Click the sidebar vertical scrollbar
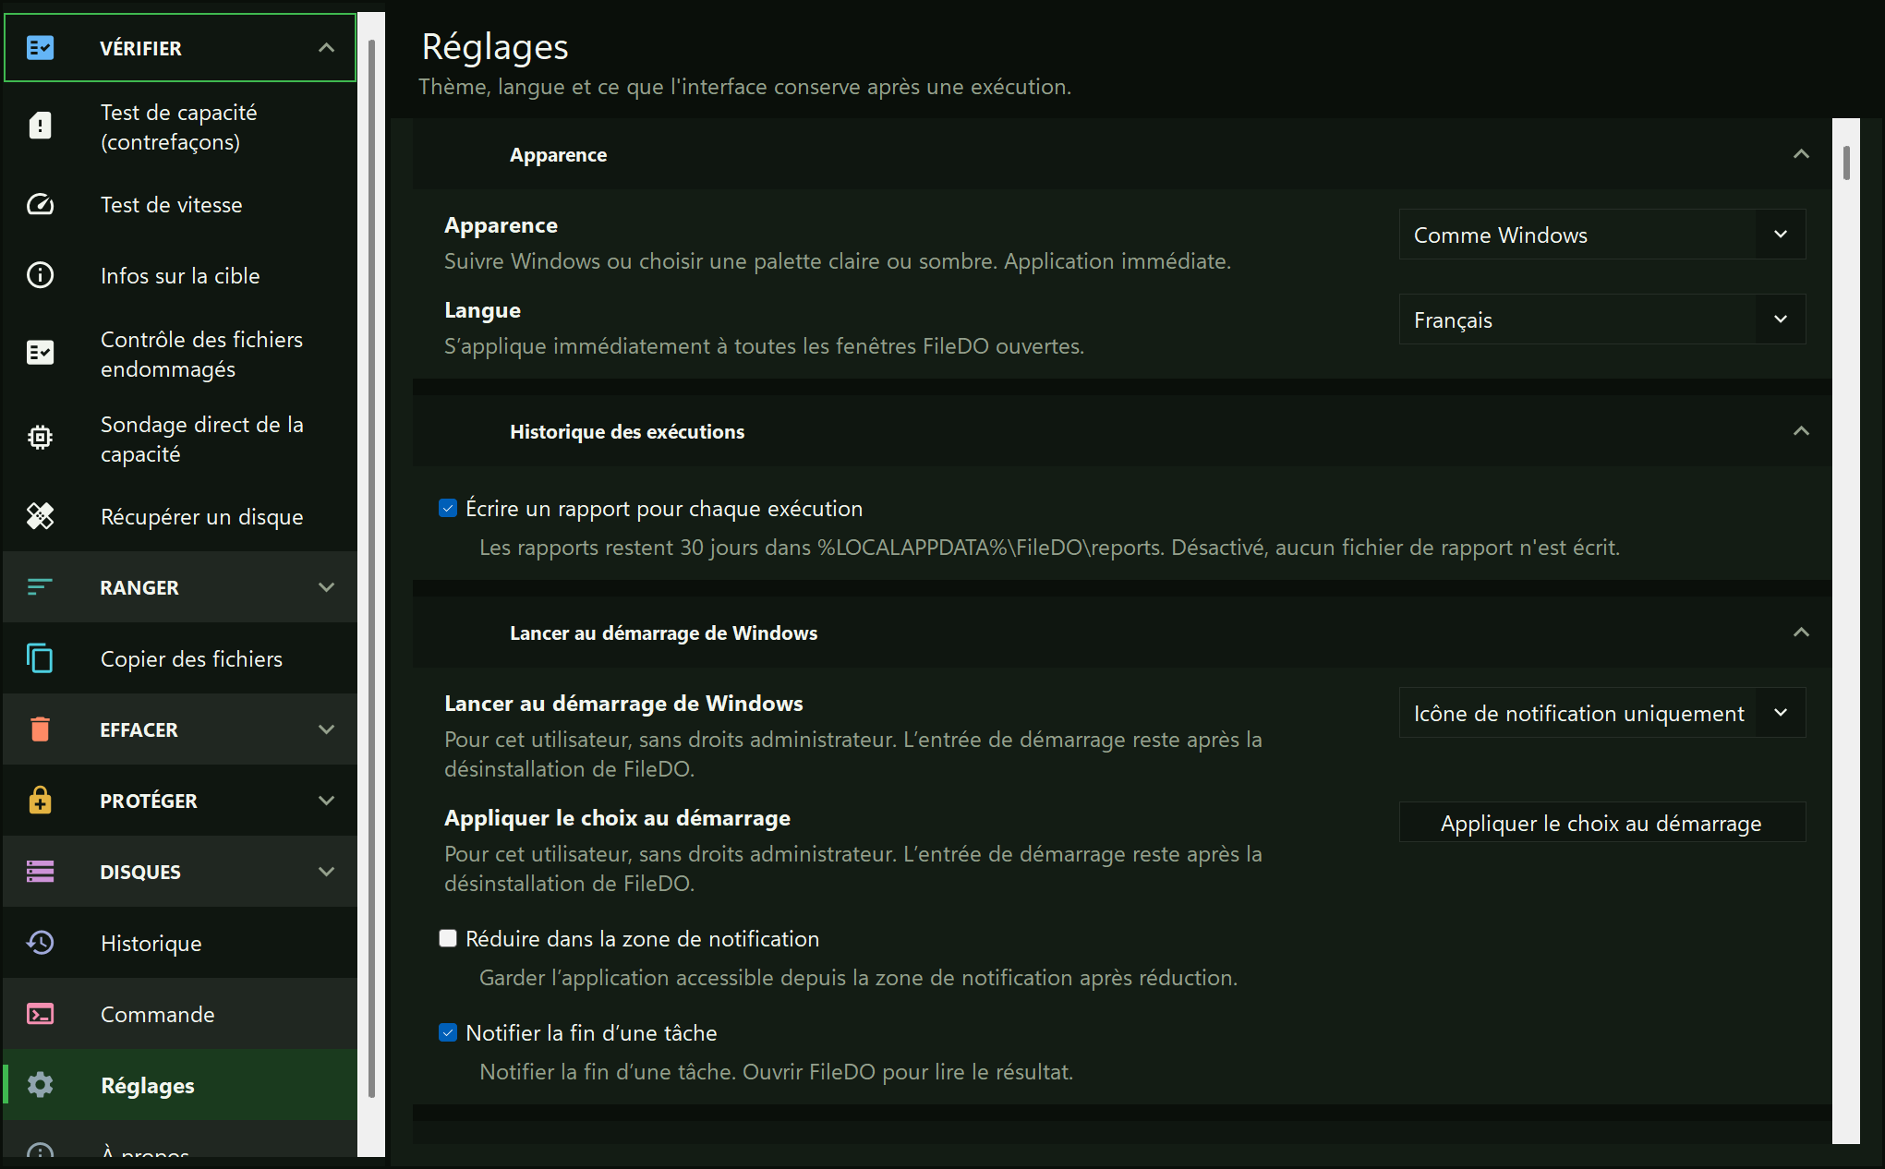1885x1169 pixels. [x=372, y=568]
